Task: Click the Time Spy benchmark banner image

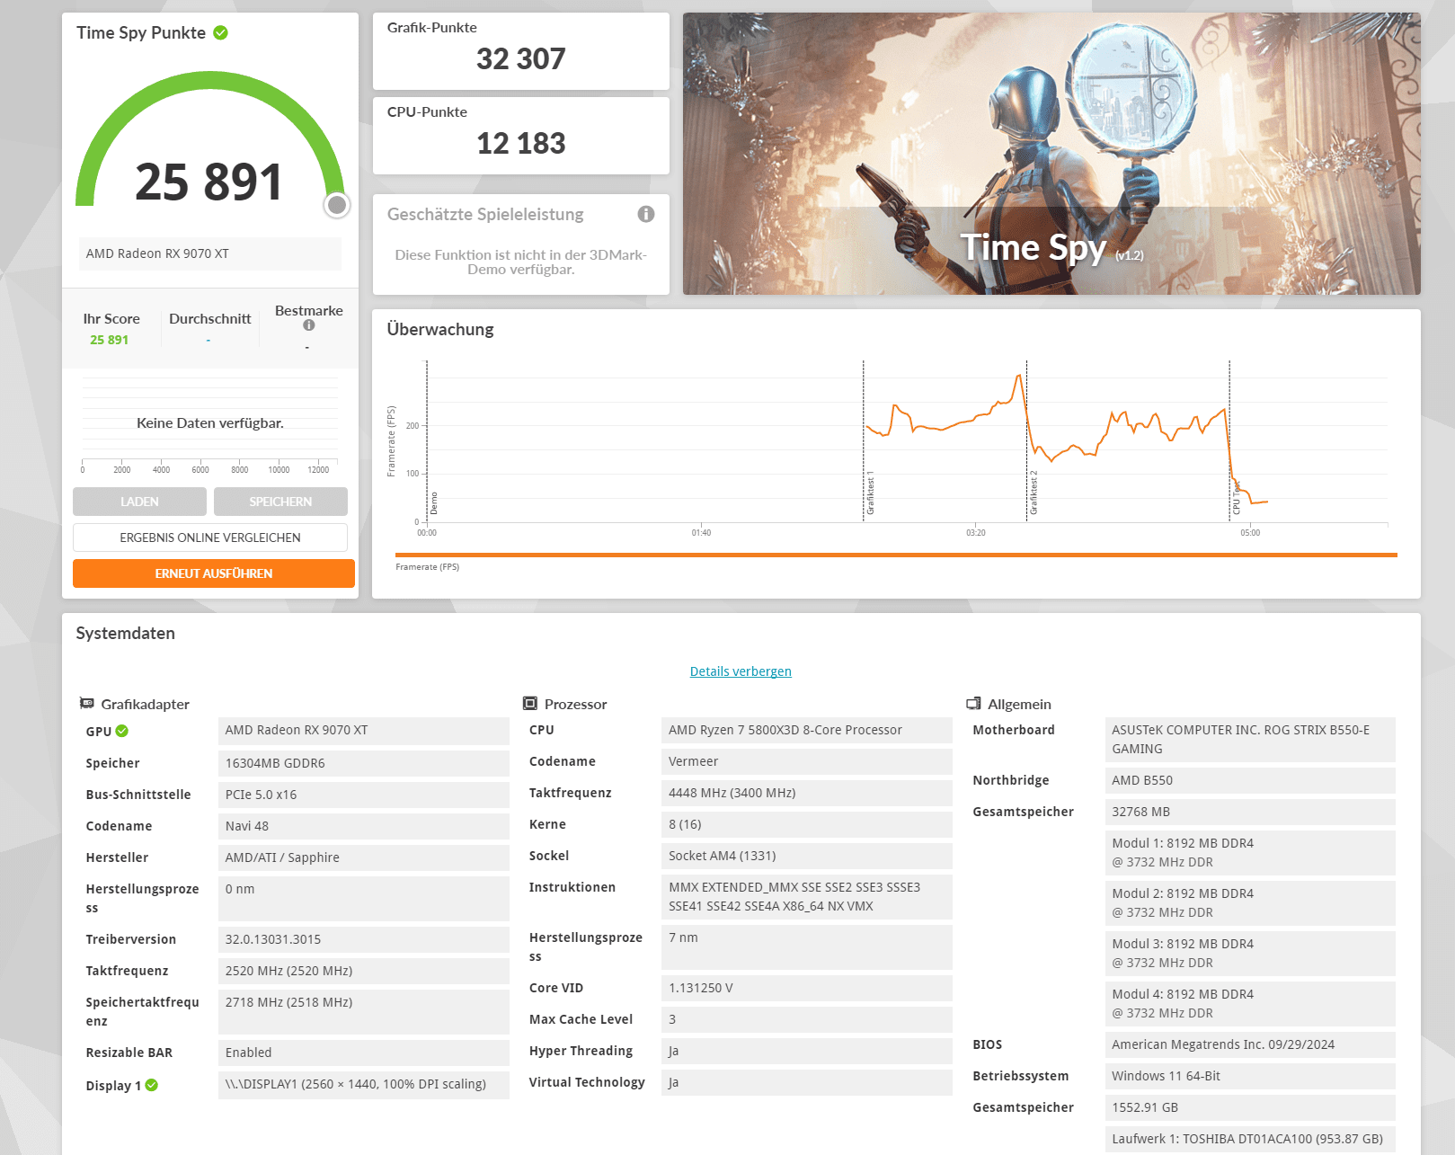Action: [x=1051, y=154]
